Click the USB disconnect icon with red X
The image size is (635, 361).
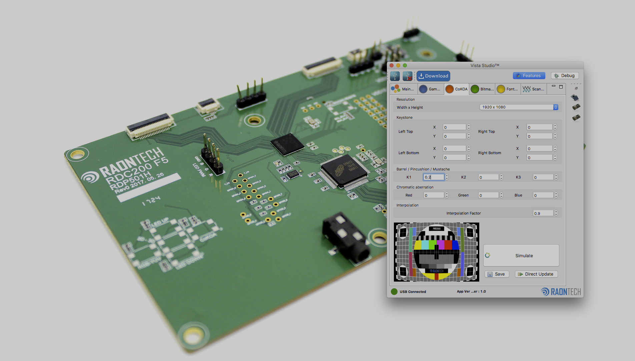tap(407, 76)
